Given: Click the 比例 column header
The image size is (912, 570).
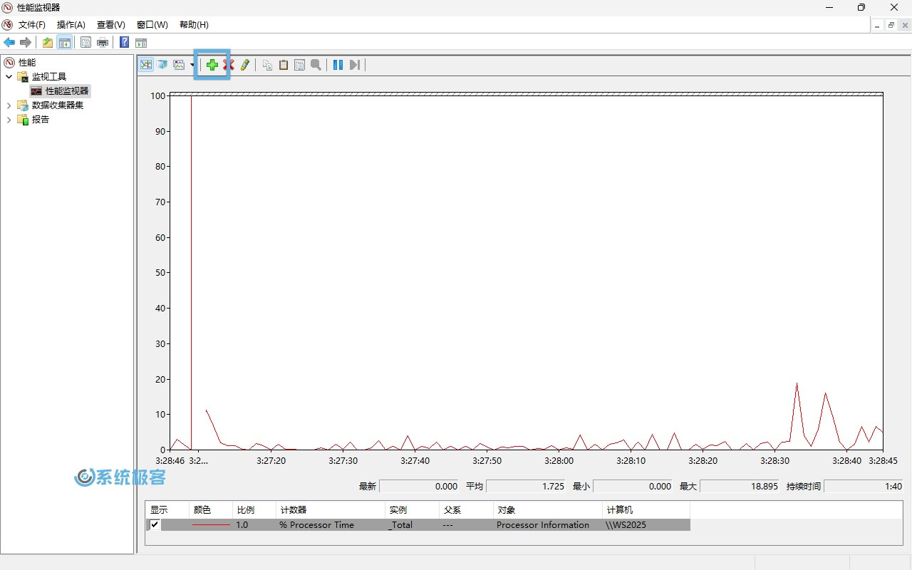Looking at the screenshot, I should coord(254,510).
